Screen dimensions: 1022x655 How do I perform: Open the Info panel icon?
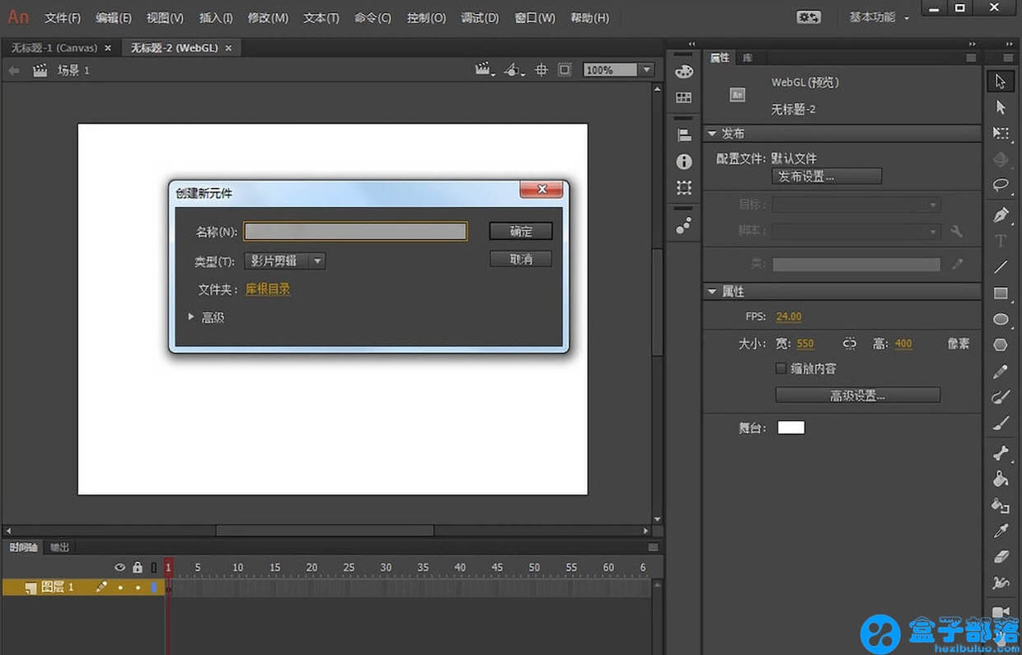684,162
